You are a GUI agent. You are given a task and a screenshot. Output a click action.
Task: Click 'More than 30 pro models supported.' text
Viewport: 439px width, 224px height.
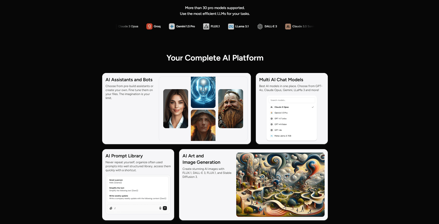coord(215,8)
